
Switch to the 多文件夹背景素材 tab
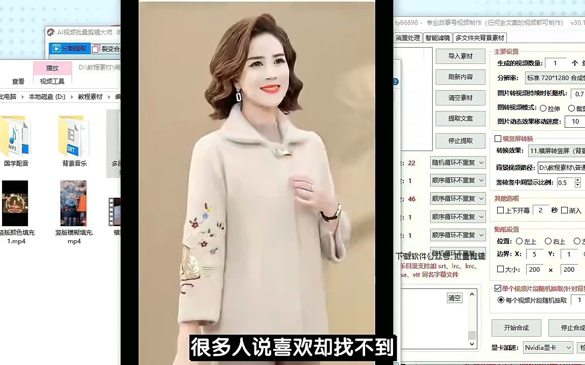479,38
